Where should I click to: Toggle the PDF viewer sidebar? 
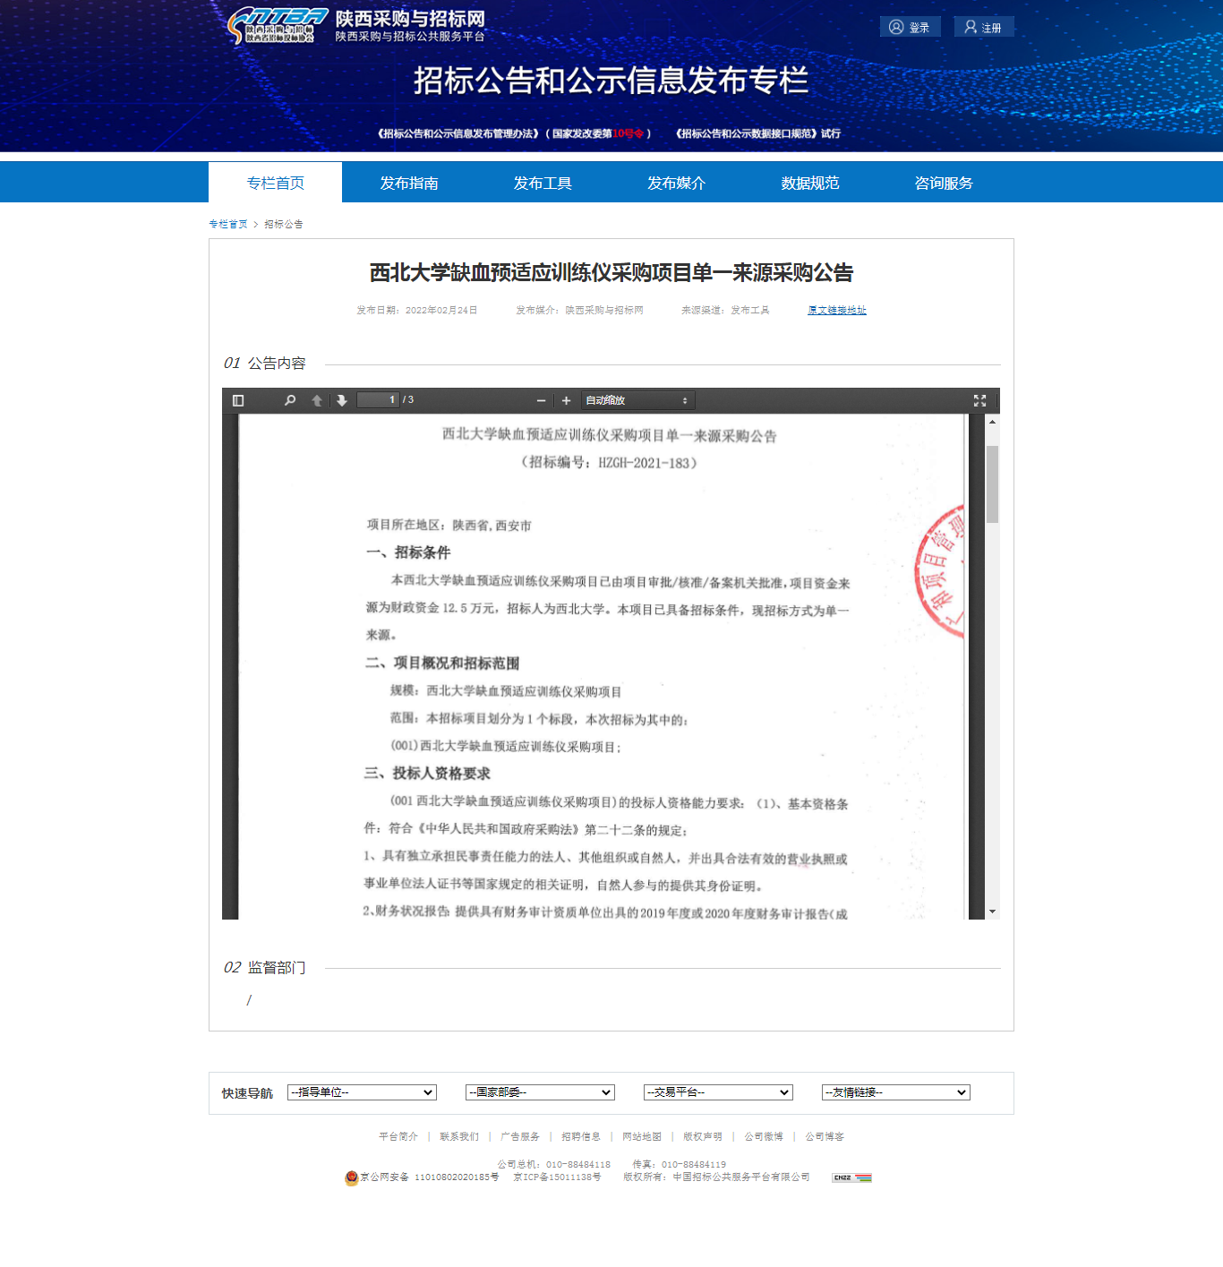tap(238, 400)
